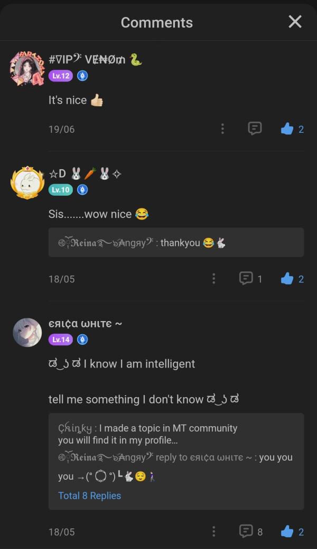This screenshot has width=317, height=549.
Task: Like the "Sis.......wow nice" comment
Action: pyautogui.click(x=287, y=278)
